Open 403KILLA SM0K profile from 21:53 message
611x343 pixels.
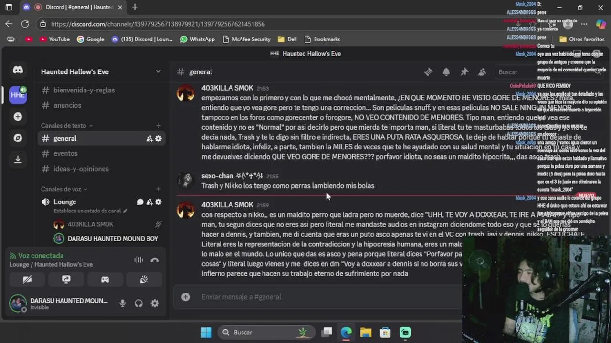pyautogui.click(x=227, y=88)
